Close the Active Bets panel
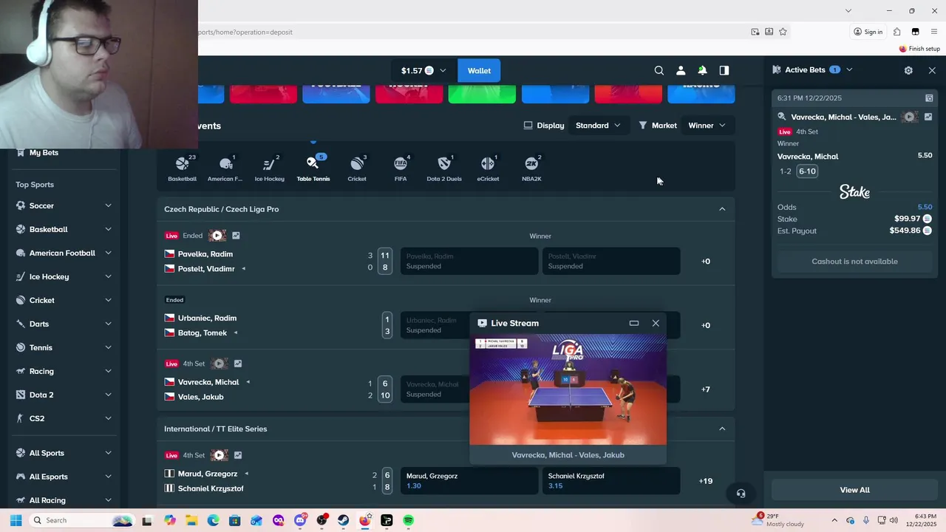This screenshot has height=532, width=946. tap(932, 70)
